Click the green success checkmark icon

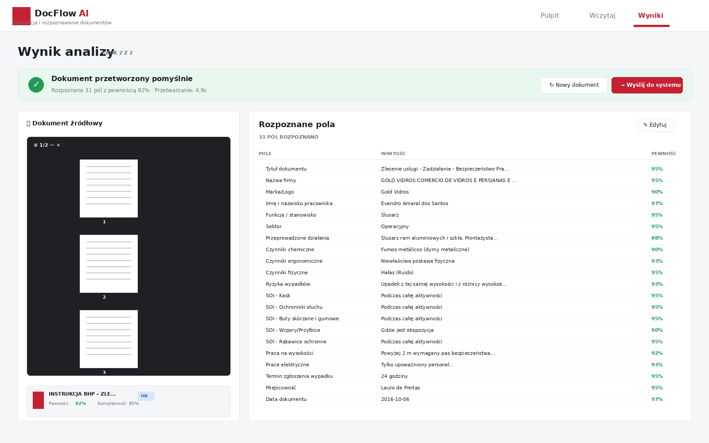tap(36, 85)
